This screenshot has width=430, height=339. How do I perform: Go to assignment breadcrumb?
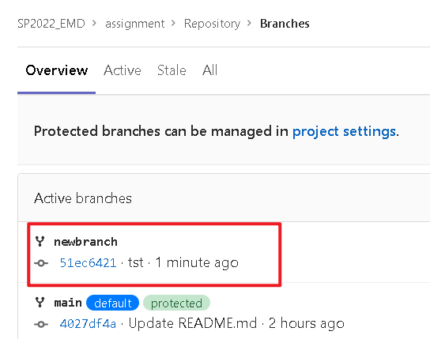(135, 24)
